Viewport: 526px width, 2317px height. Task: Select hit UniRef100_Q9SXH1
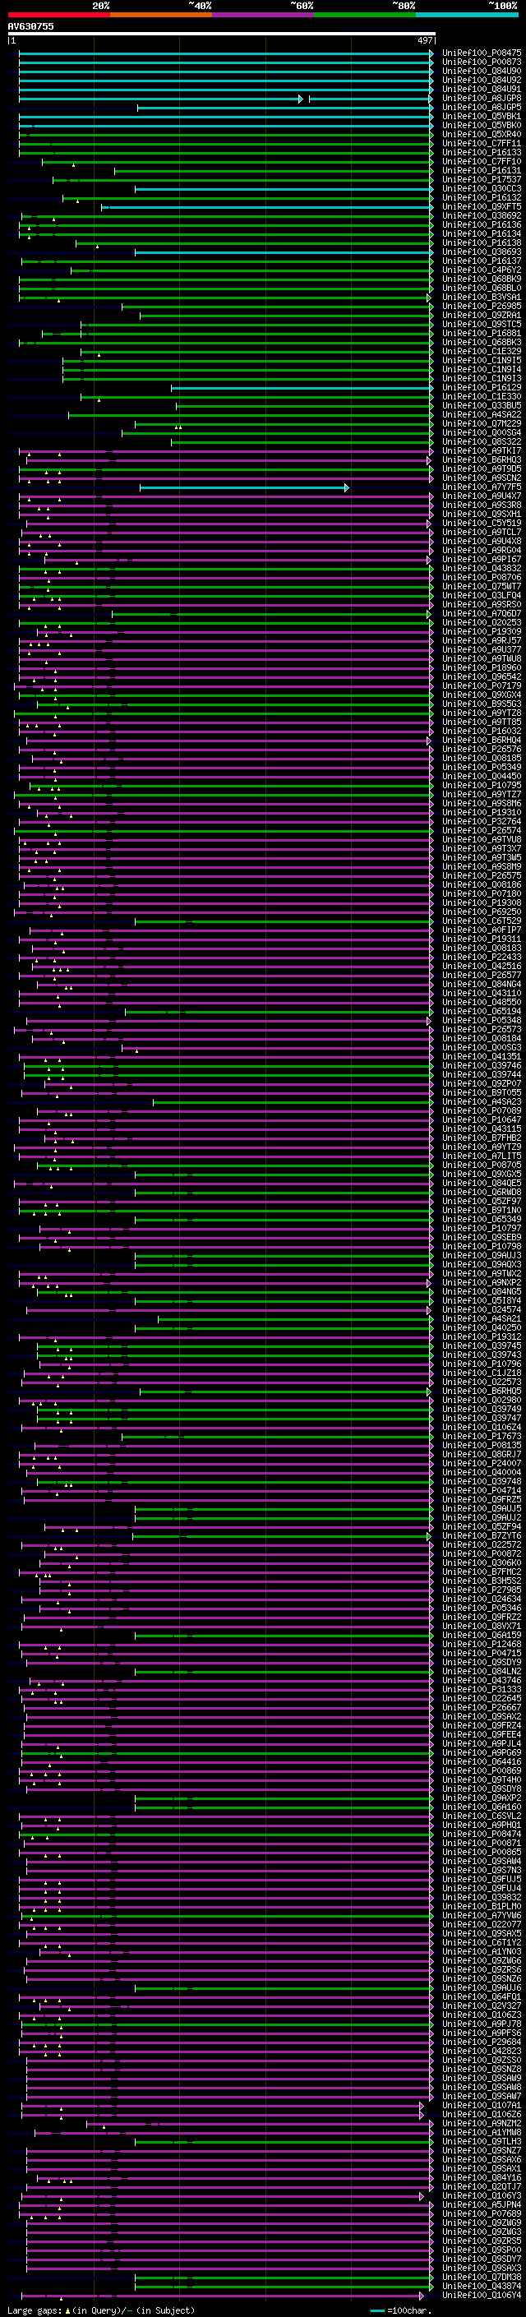[482, 515]
